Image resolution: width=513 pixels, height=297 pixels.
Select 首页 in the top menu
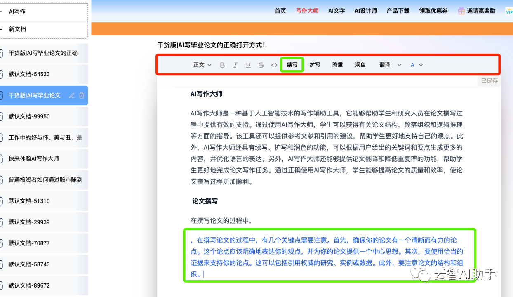point(280,11)
